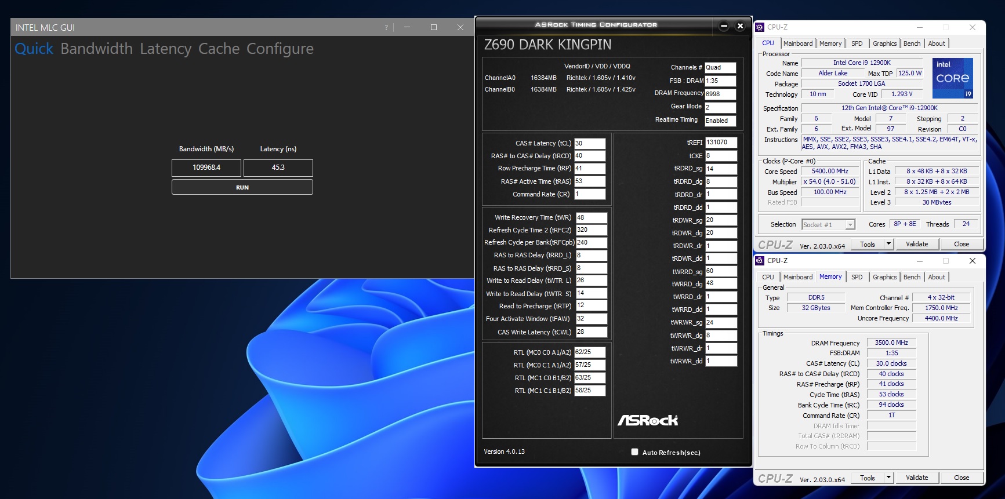Click the ASRock logo in Timing Configurator
The height and width of the screenshot is (499, 1005).
[647, 420]
